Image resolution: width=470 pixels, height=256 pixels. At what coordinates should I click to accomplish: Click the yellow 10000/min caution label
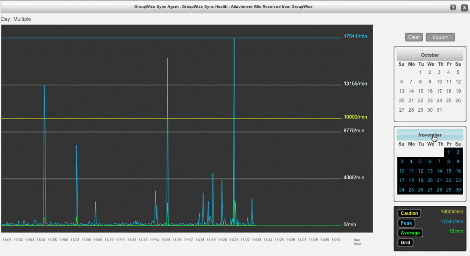click(355, 117)
